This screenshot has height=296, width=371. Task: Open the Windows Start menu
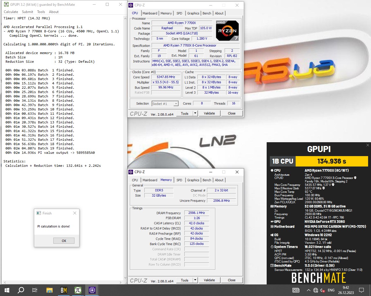(7, 290)
